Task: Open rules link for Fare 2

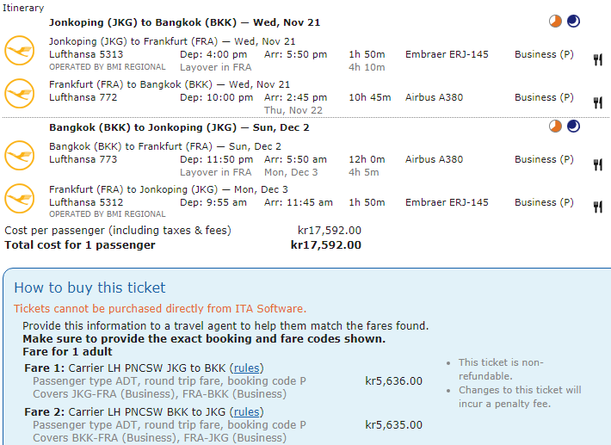Action: 248,412
